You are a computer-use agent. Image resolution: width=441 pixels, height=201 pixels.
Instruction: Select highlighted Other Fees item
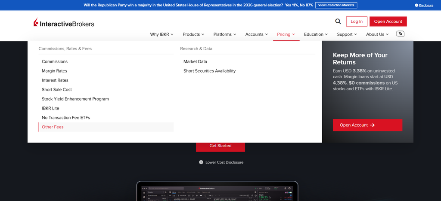click(106, 127)
